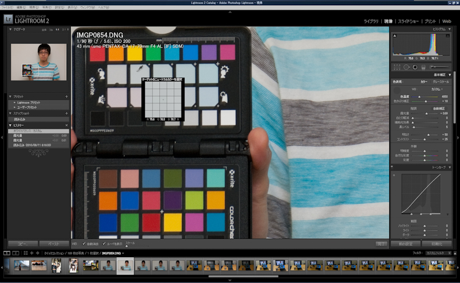Select the Spot removal tool
460x283 pixels.
tap(407, 67)
